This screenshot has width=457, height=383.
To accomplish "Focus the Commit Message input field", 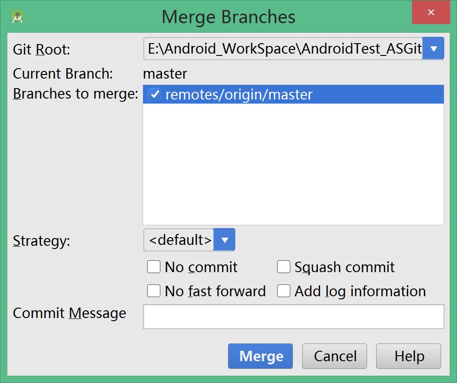I will click(x=293, y=317).
